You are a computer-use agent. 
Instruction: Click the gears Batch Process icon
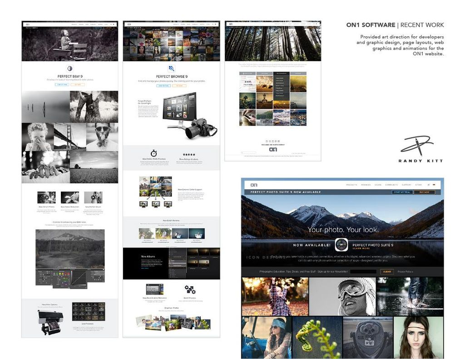[190, 290]
